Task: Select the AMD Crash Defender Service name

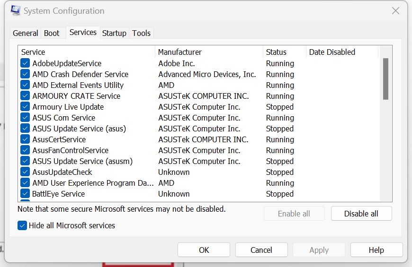Action: 80,74
